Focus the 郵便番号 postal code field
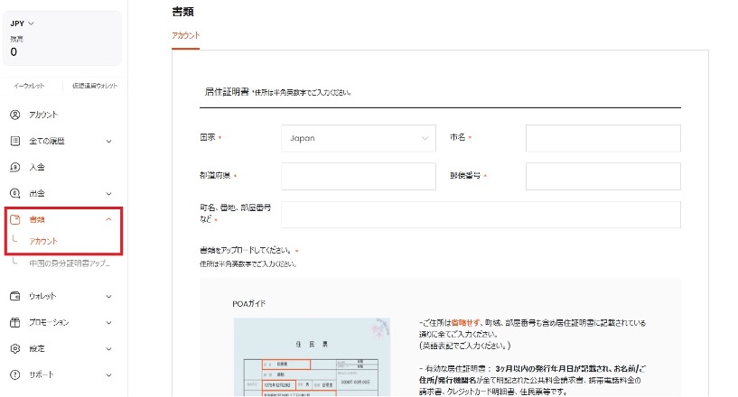The height and width of the screenshot is (397, 738). pyautogui.click(x=603, y=176)
